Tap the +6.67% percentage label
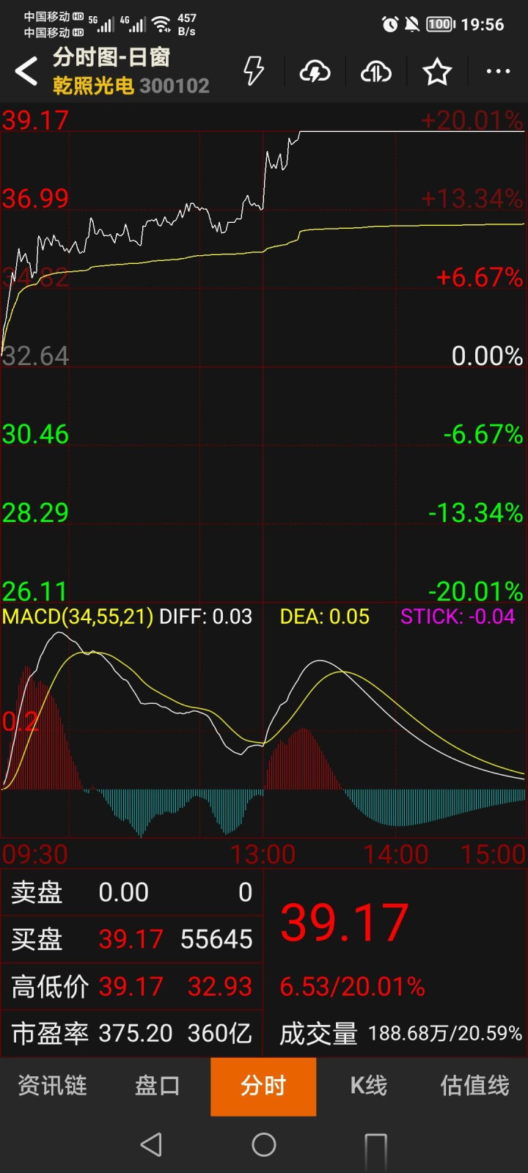The height and width of the screenshot is (1173, 528). (480, 278)
